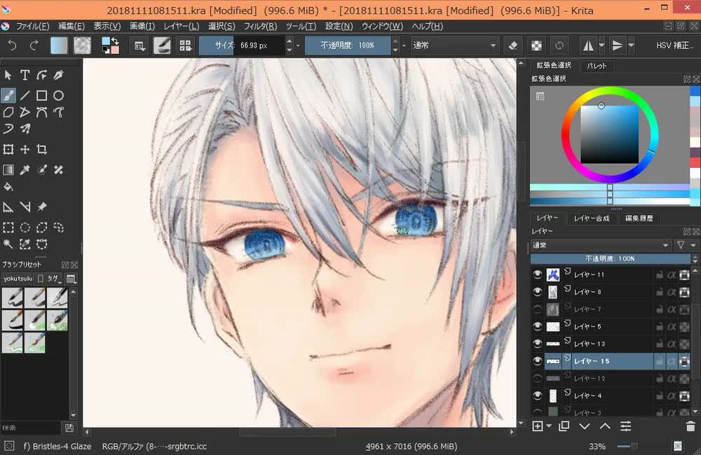Select the Text tool in toolbox
Image resolution: width=701 pixels, height=455 pixels.
tap(25, 76)
